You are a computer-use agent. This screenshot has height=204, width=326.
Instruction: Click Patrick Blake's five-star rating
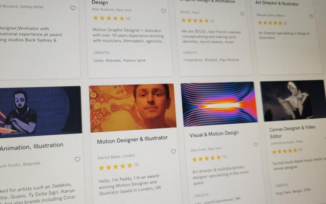tap(115, 167)
